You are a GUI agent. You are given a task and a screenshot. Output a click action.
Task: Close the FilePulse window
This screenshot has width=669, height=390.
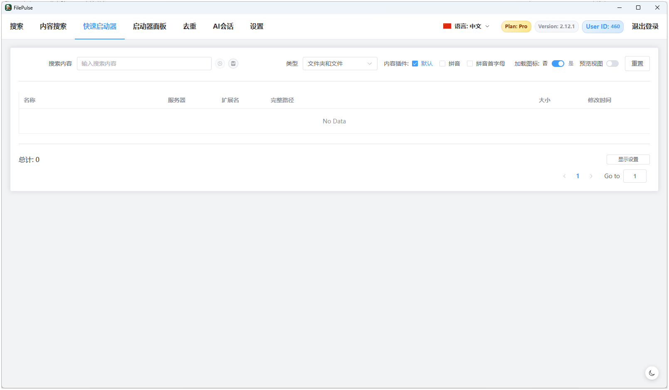click(x=657, y=7)
